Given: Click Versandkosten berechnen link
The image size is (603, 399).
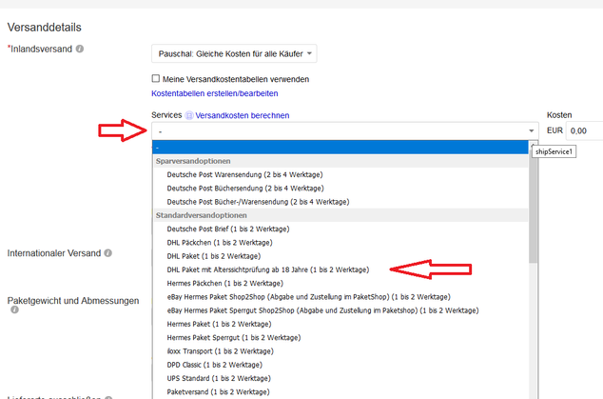Looking at the screenshot, I should pyautogui.click(x=242, y=115).
